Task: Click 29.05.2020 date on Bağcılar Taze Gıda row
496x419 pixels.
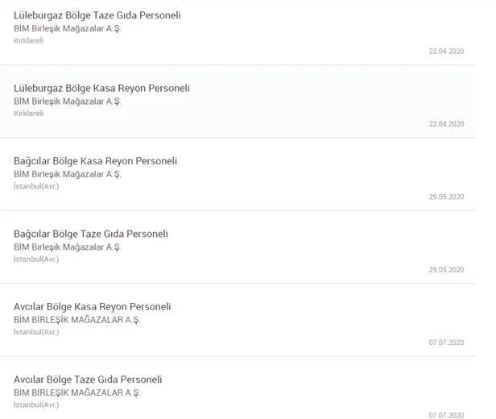Action: tap(446, 269)
